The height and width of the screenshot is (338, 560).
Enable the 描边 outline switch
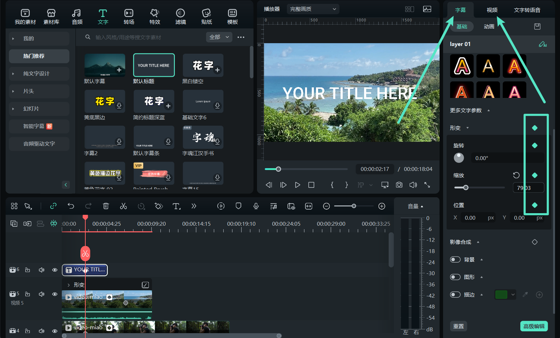(455, 295)
